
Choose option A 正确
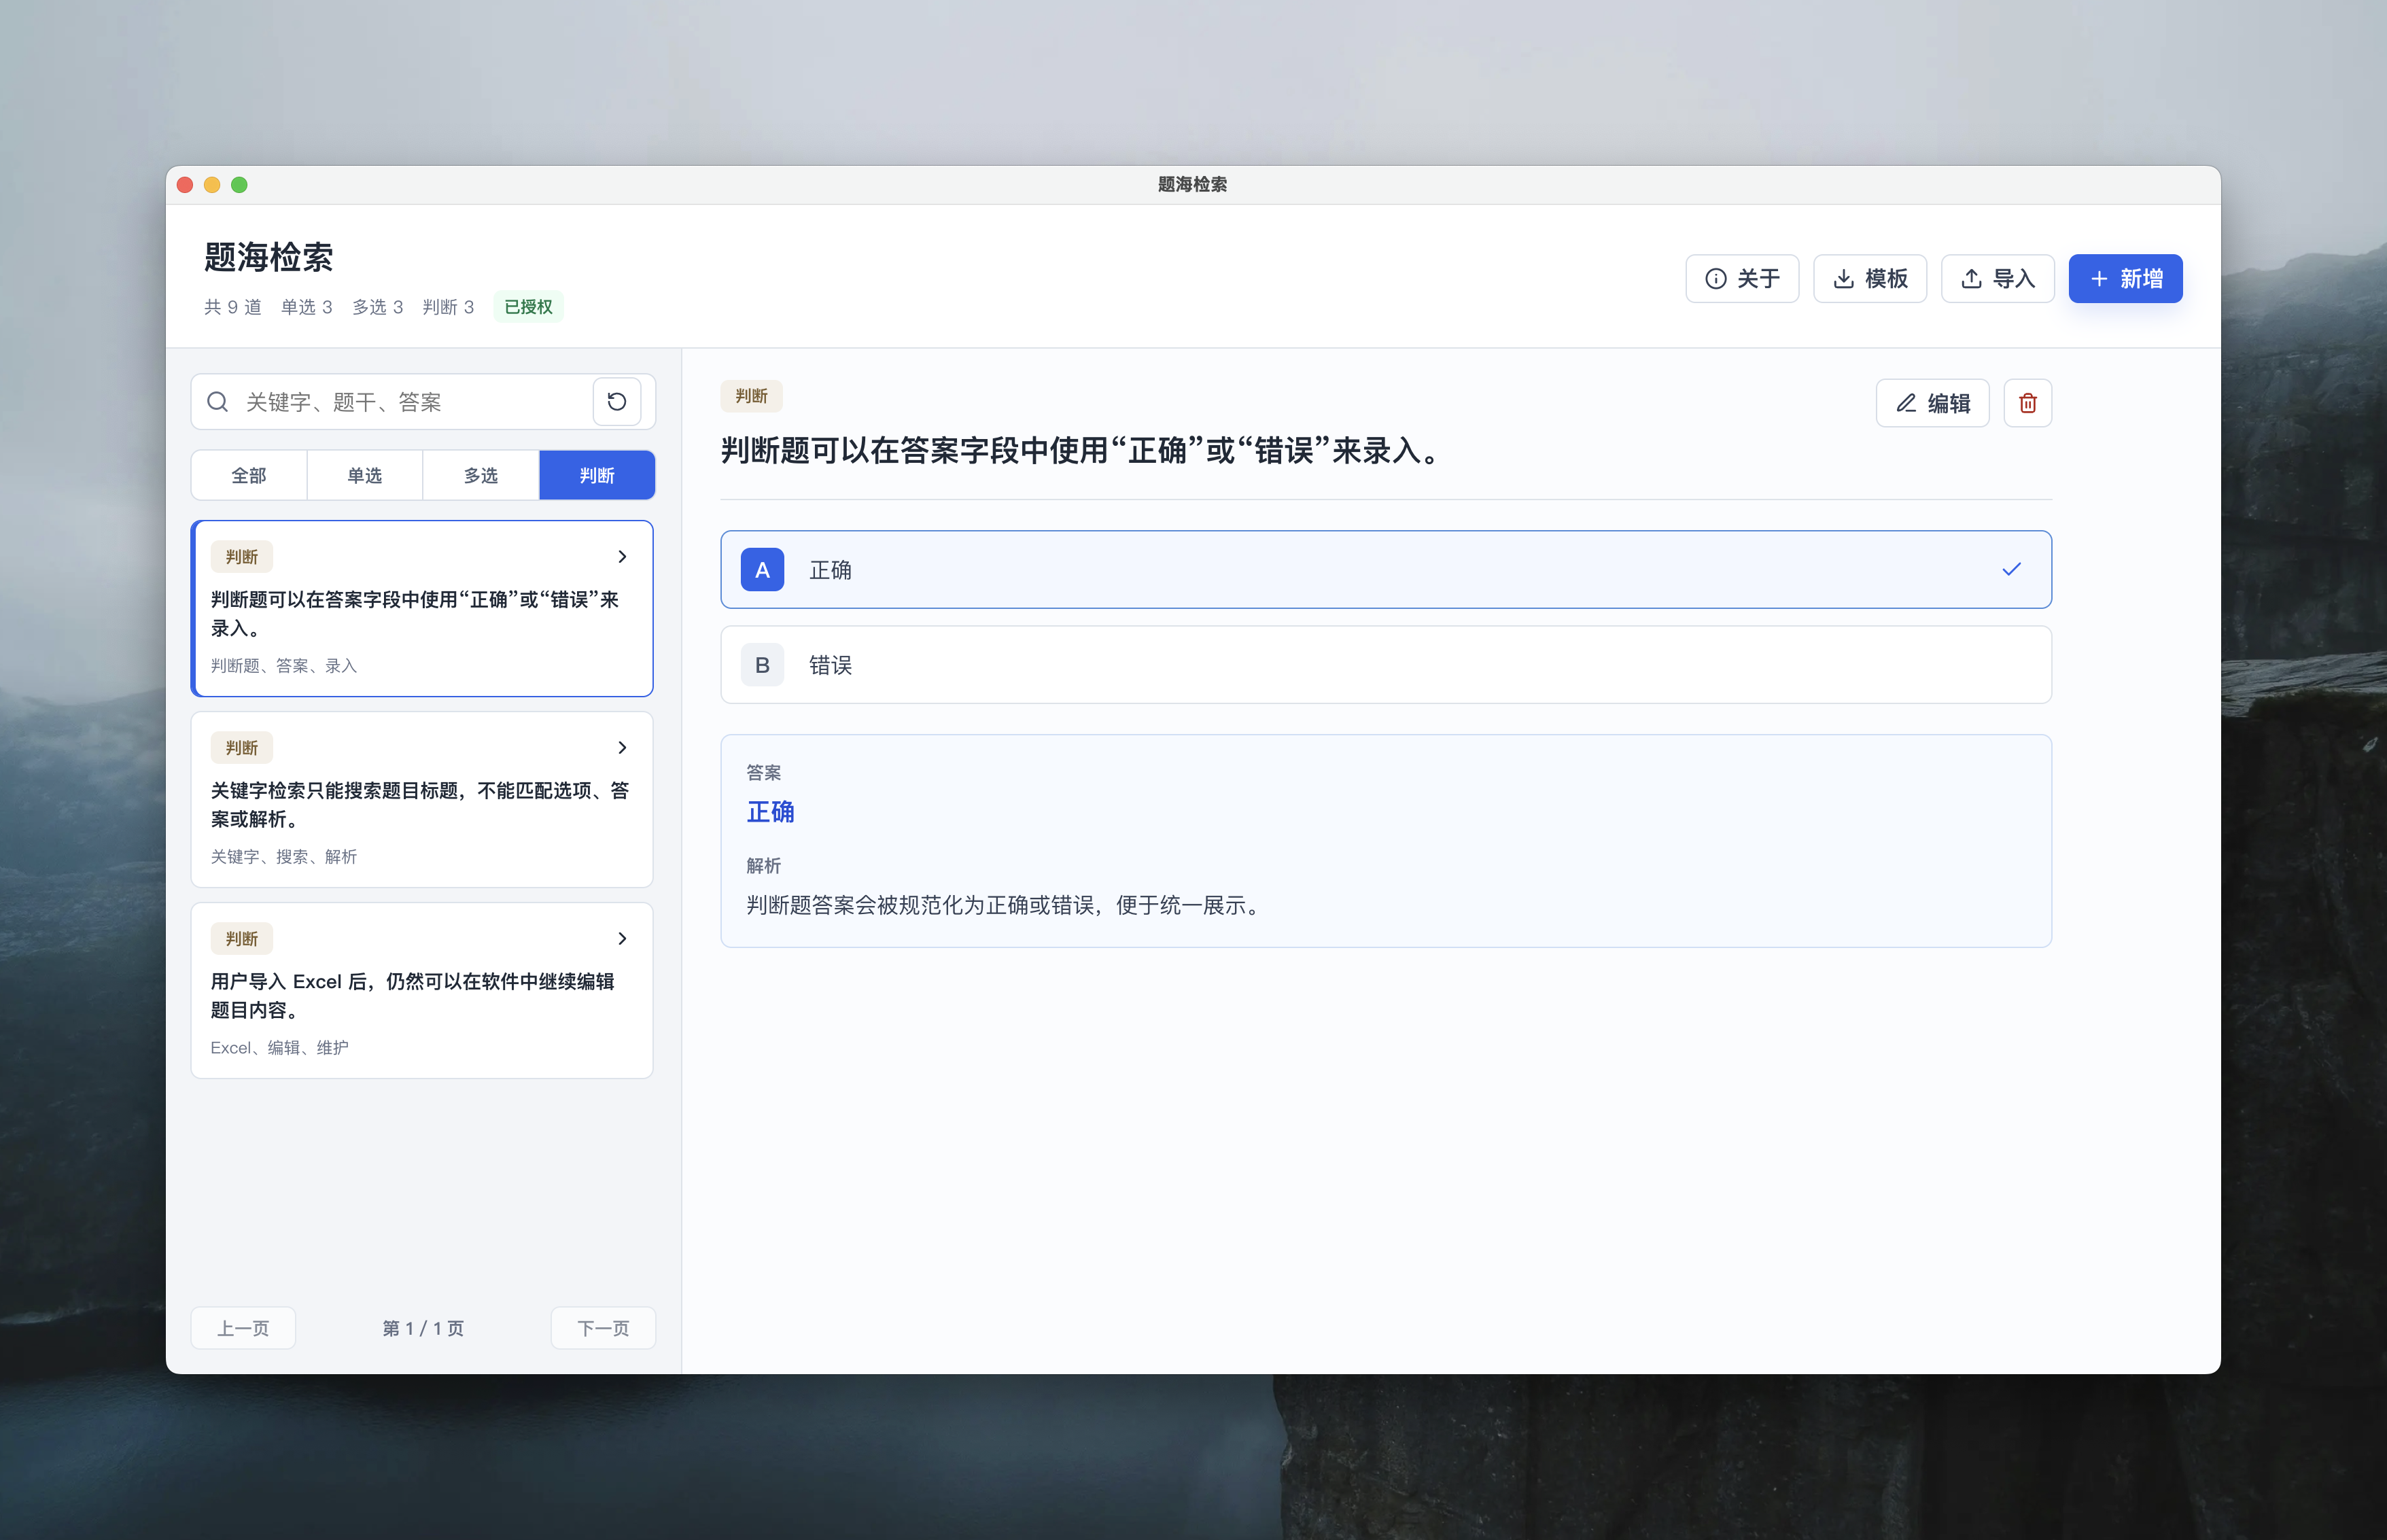point(1386,570)
